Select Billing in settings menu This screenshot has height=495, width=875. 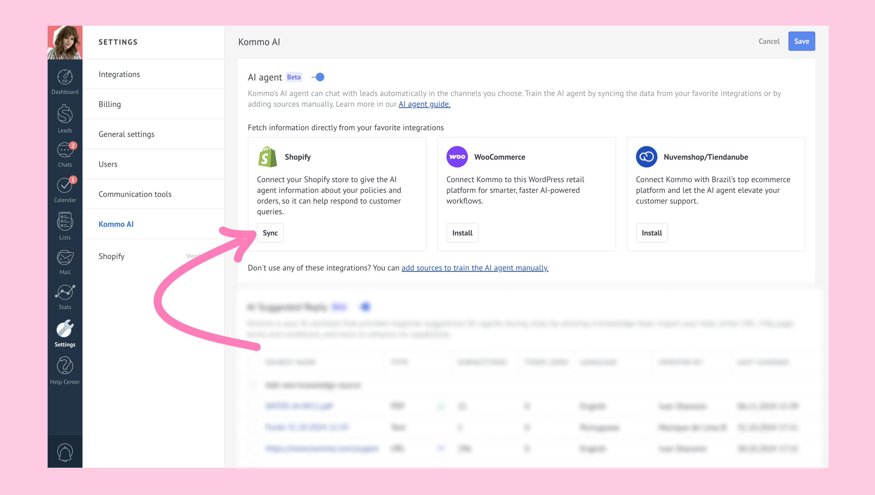(x=153, y=104)
